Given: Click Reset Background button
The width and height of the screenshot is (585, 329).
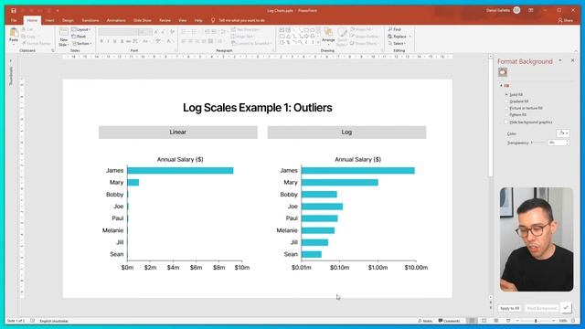Looking at the screenshot, I should 542,308.
